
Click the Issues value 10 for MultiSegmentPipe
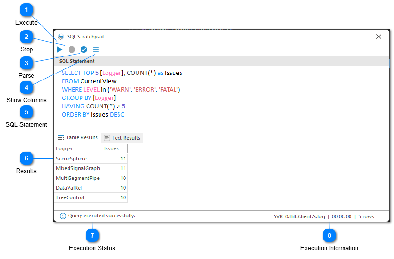click(115, 179)
